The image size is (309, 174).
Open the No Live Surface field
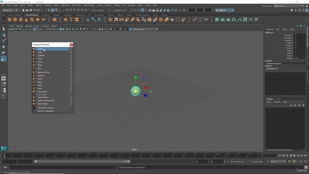click(98, 10)
